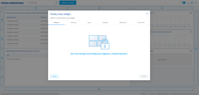This screenshot has height=95, width=199.
Task: Toggle the switch in the top-right header
Action: coord(183,3)
